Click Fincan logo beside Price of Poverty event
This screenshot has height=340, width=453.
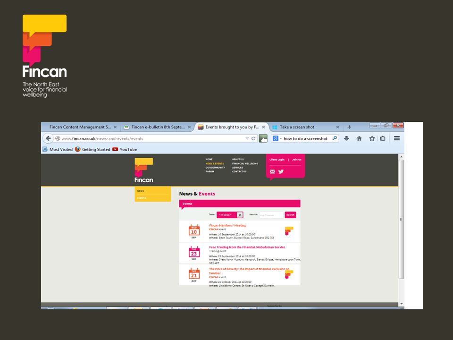click(289, 274)
